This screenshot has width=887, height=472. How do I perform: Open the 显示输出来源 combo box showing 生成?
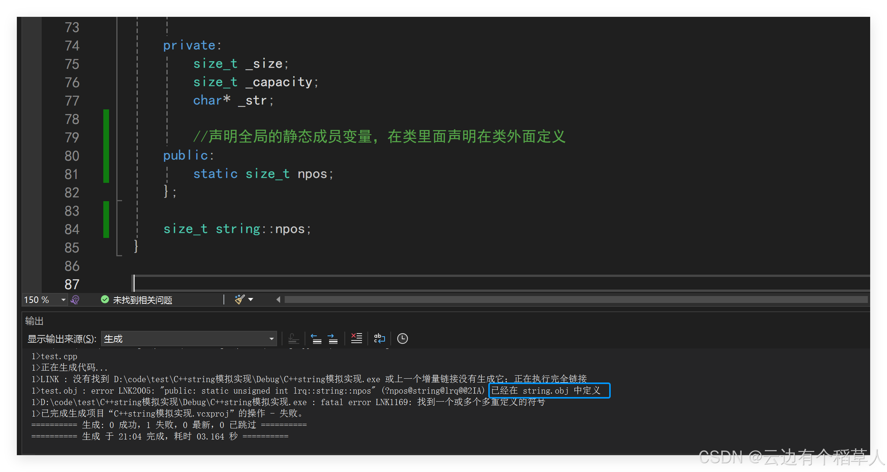[x=189, y=339]
